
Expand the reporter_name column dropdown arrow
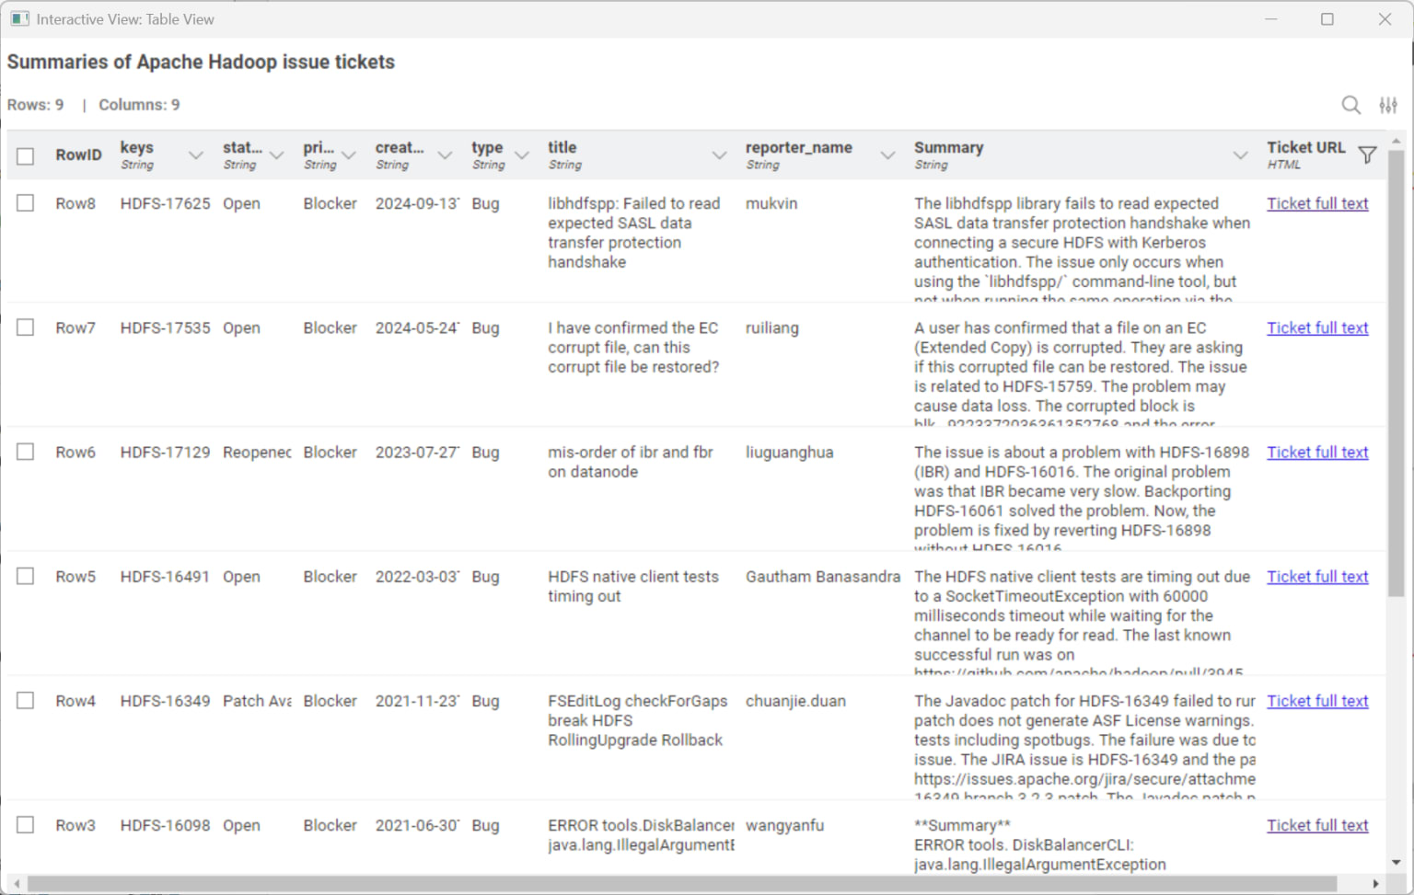887,155
